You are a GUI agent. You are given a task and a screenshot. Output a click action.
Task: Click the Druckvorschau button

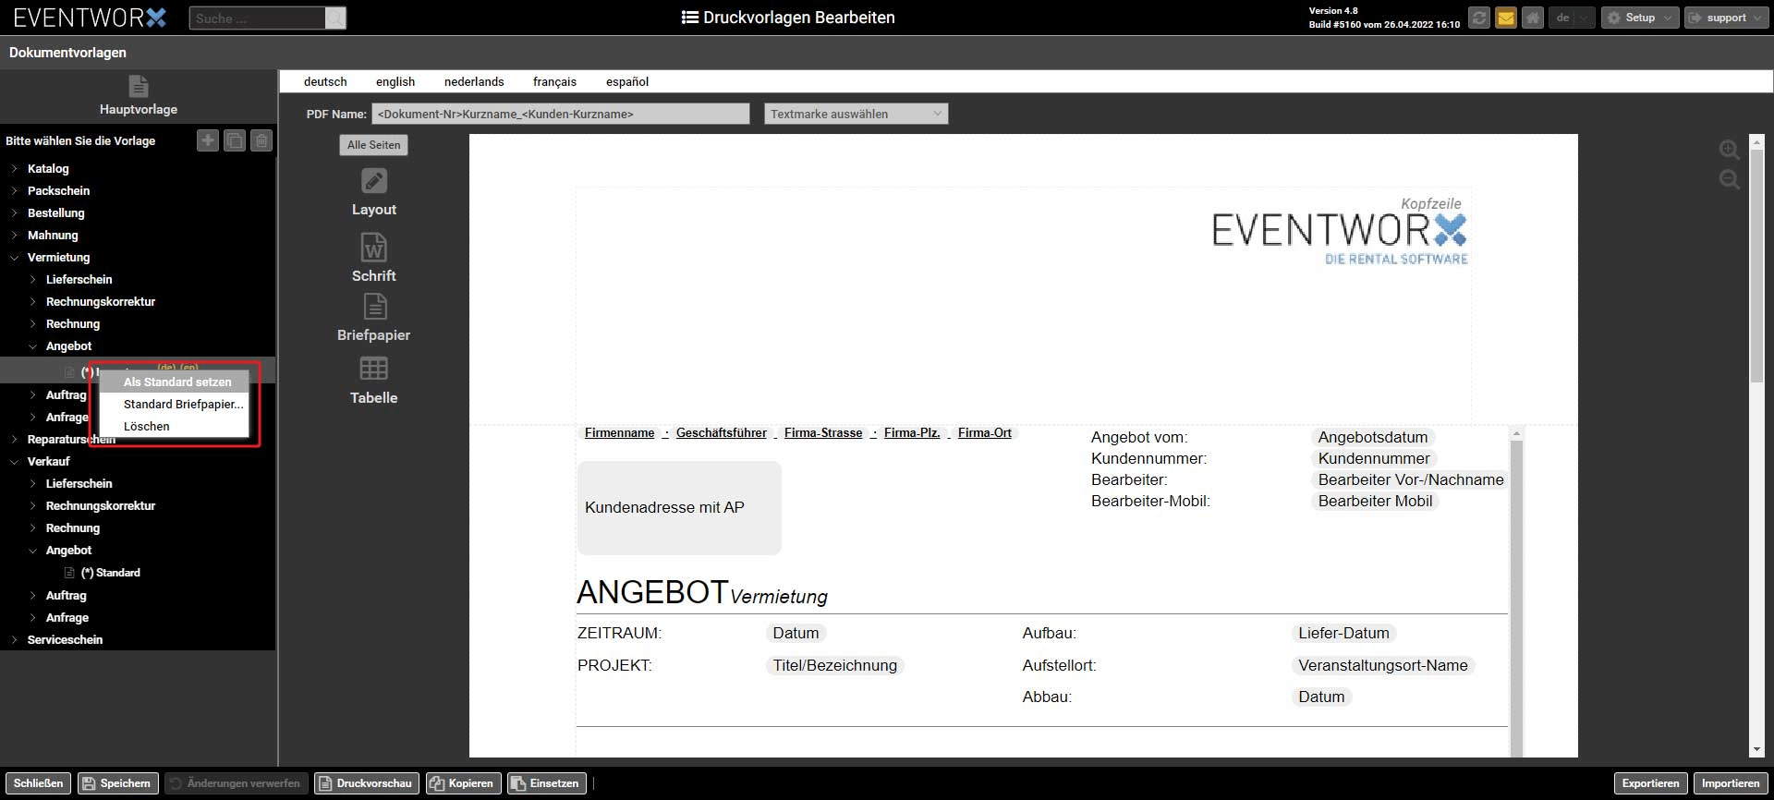366,783
